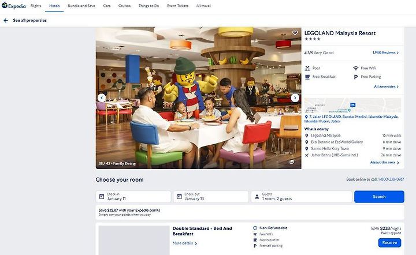This screenshot has height=255, width=416.
Task: Expand All amenities link
Action: [387, 87]
